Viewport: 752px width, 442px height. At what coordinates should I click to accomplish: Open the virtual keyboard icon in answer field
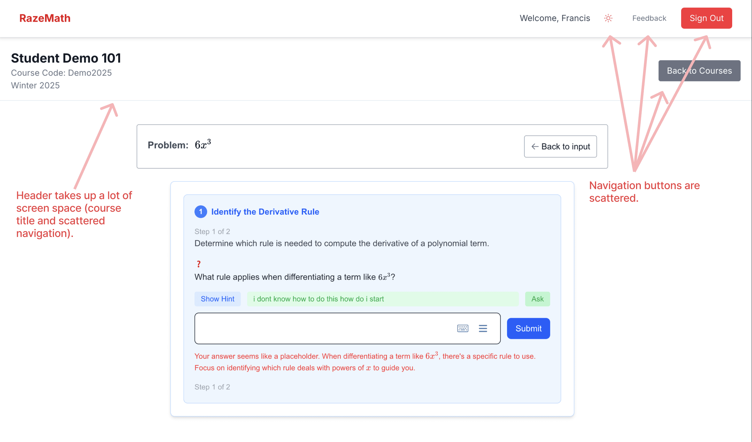[463, 328]
